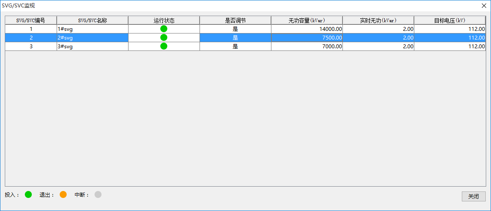Viewport: 491px width, 211px height.
Task: Click the 2.00 realtime value for 2#svg
Action: click(378, 37)
